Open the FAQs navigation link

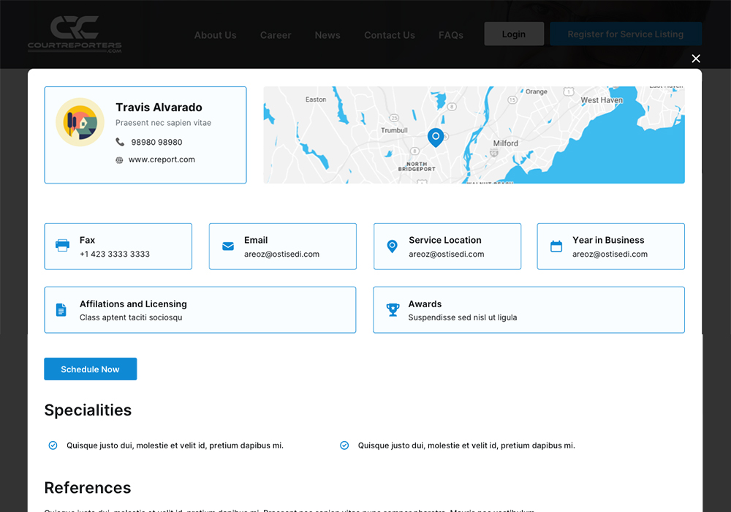[450, 35]
